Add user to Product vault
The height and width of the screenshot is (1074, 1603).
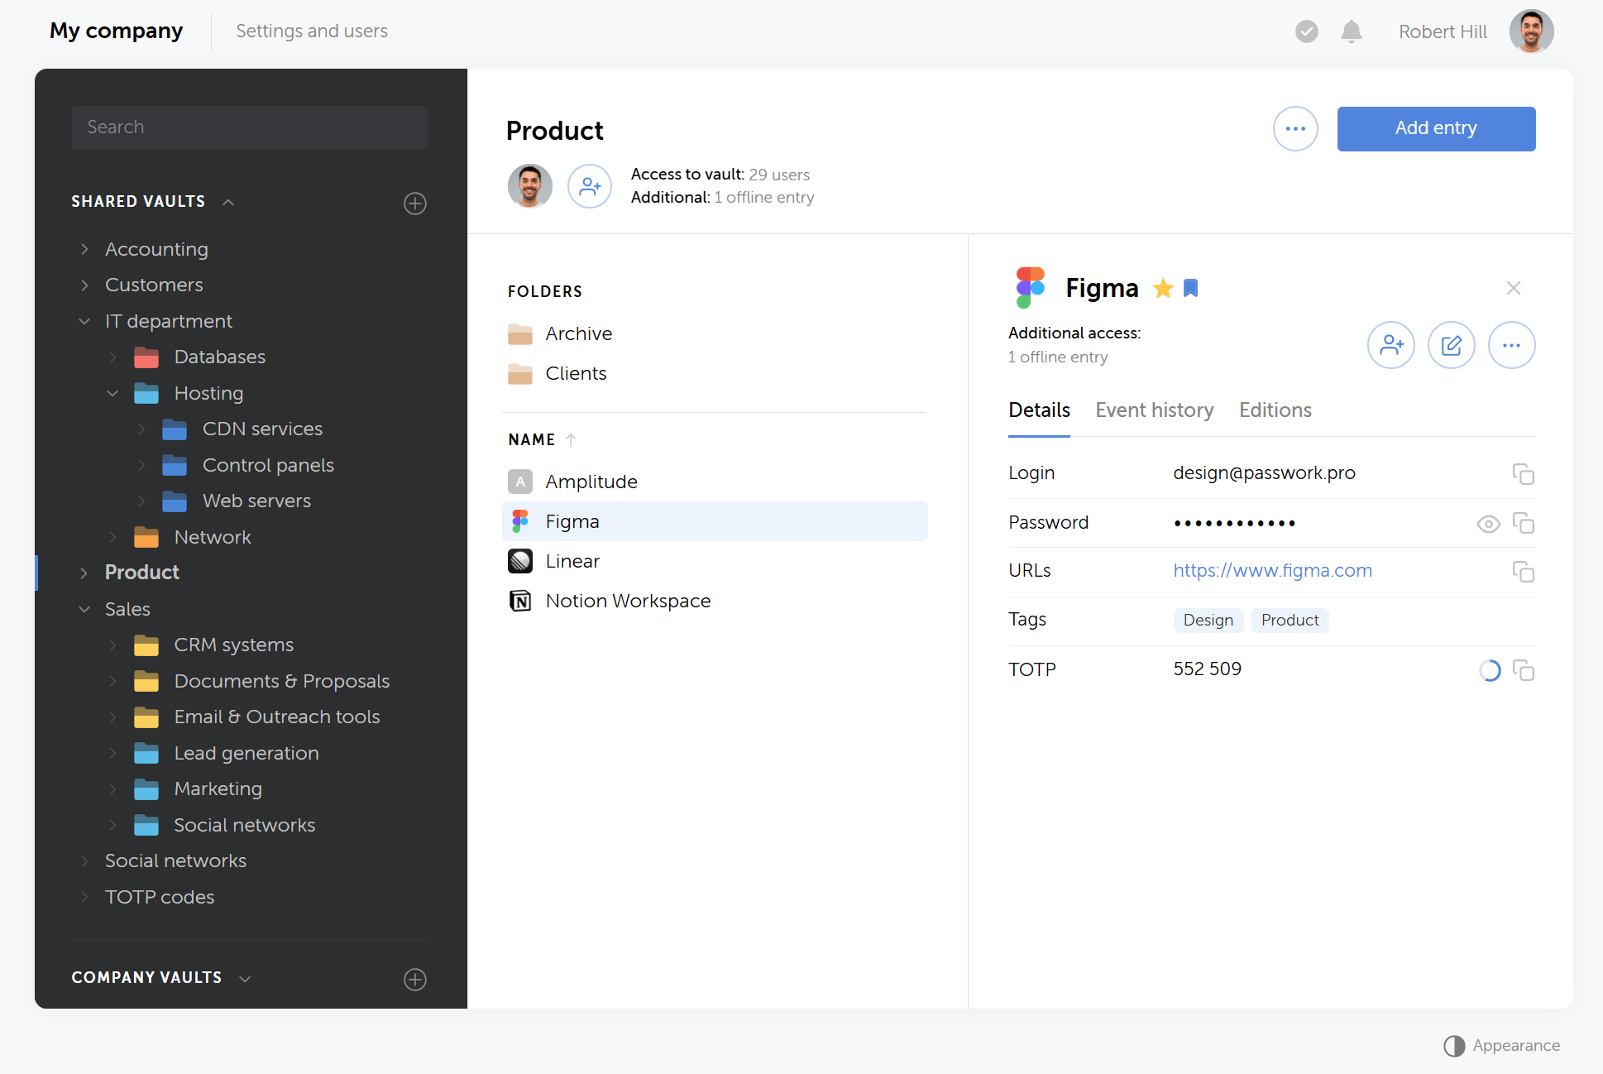click(590, 186)
